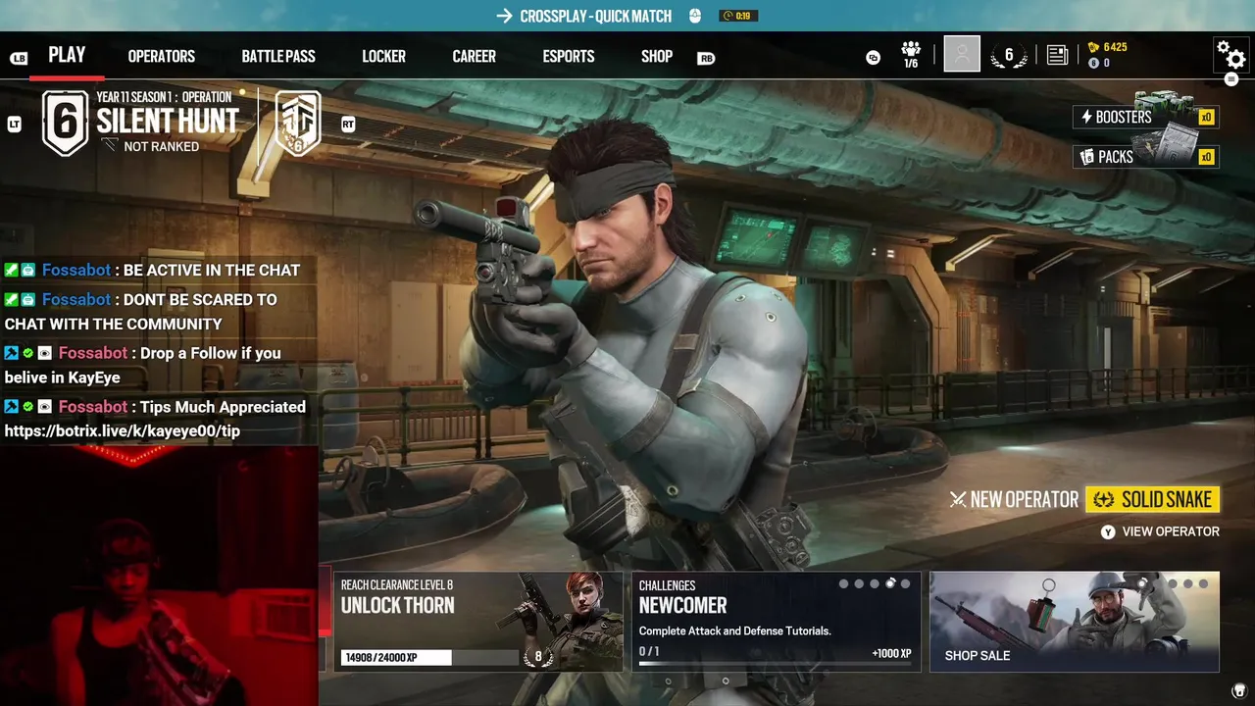Go to the LOCKER tab

pos(383,56)
